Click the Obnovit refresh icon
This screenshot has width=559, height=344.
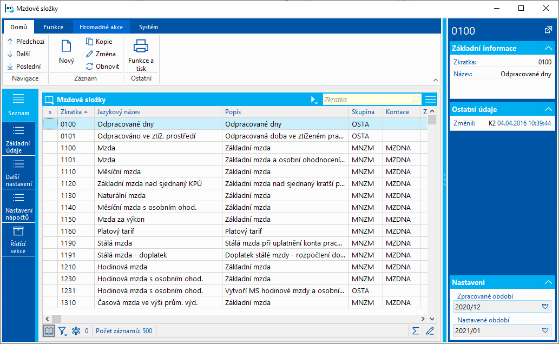pyautogui.click(x=90, y=67)
